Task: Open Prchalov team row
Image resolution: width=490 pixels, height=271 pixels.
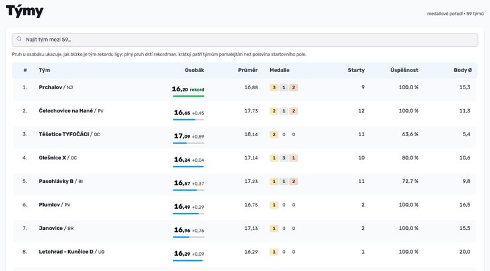Action: [x=245, y=90]
